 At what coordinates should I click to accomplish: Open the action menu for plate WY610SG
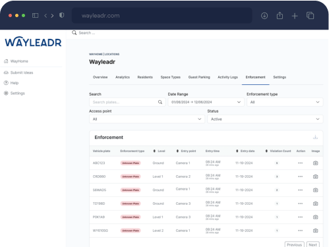tap(300, 231)
